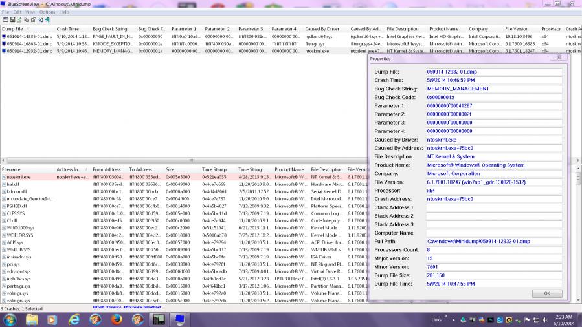Click the volume speaker tray icon
This screenshot has height=327, width=582.
(x=545, y=320)
